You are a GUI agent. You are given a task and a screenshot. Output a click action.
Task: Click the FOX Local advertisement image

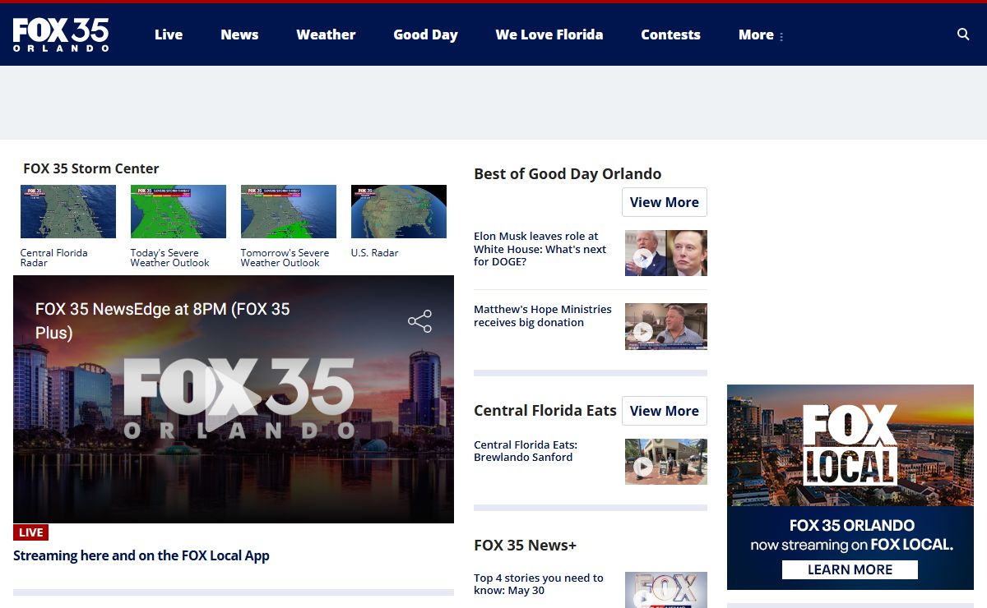click(x=850, y=487)
